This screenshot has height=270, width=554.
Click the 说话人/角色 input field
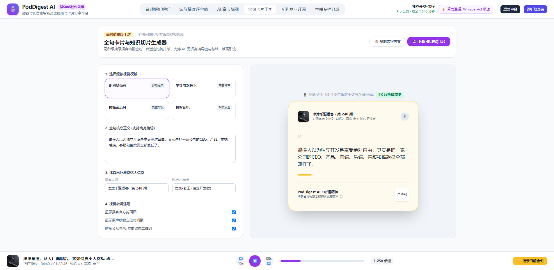point(204,188)
